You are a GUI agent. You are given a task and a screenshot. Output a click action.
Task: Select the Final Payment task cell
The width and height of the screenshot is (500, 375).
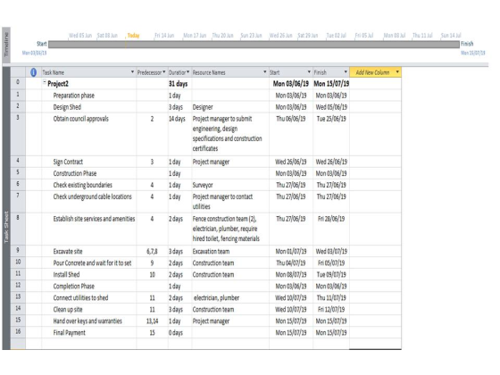[x=89, y=332]
